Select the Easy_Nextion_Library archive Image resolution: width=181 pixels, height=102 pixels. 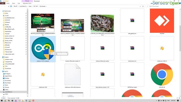(x=102, y=75)
